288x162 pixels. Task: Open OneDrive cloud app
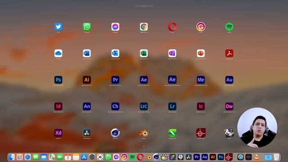point(58,53)
